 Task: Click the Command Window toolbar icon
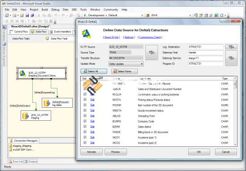(x=221, y=15)
